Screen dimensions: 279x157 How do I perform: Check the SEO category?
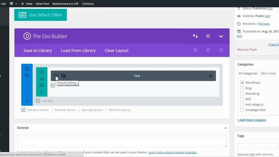[242, 99]
